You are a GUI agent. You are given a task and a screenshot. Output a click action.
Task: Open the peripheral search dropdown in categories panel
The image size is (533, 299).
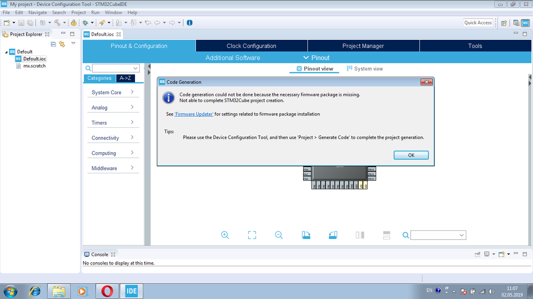136,68
